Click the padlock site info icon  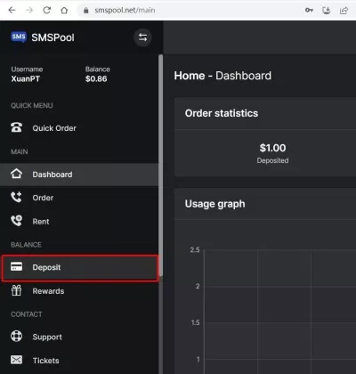86,11
